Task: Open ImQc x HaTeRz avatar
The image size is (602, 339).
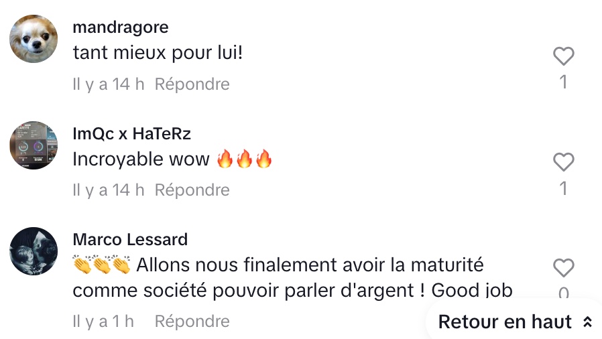Action: pos(34,145)
